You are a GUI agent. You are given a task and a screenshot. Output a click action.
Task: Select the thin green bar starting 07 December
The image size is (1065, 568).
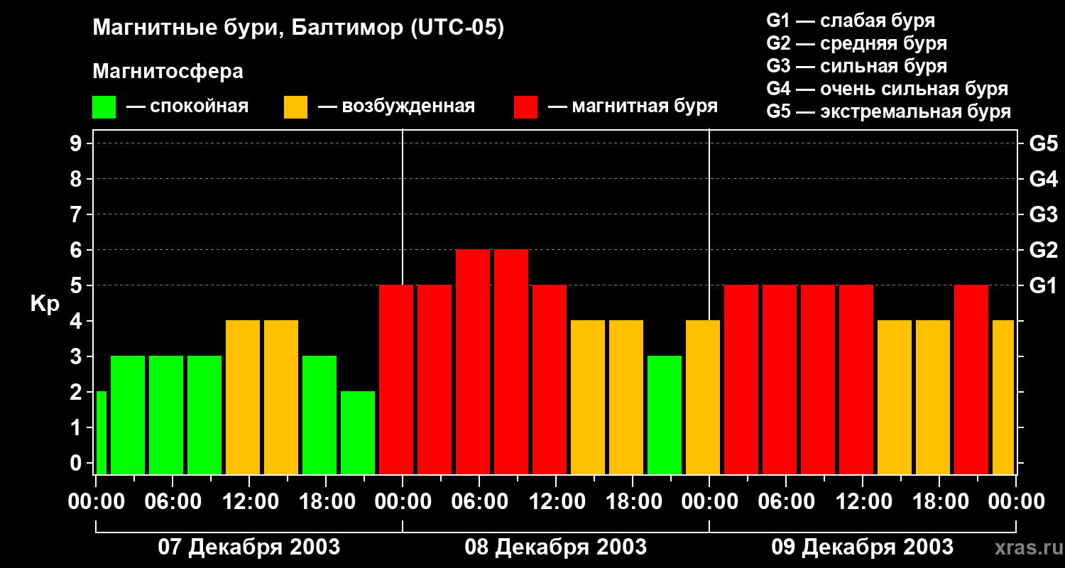[102, 432]
